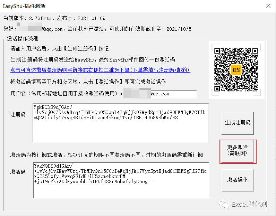Image resolution: width=276 pixels, height=216 pixels.
Task: Focus the 注册码 text box
Action: [121, 123]
